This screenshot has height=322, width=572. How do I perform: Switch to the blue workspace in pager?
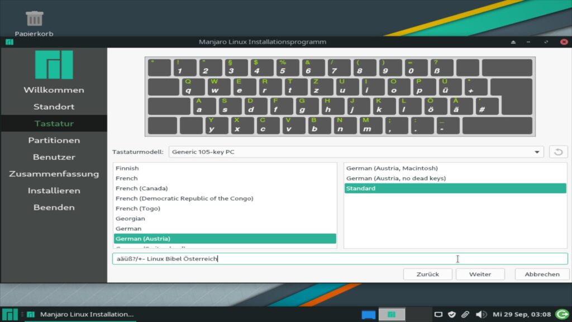pyautogui.click(x=369, y=314)
